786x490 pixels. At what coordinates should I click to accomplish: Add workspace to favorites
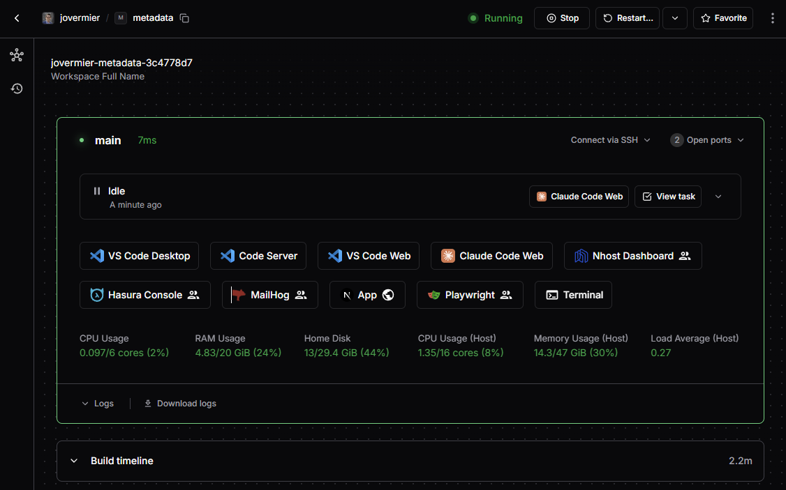pos(723,18)
